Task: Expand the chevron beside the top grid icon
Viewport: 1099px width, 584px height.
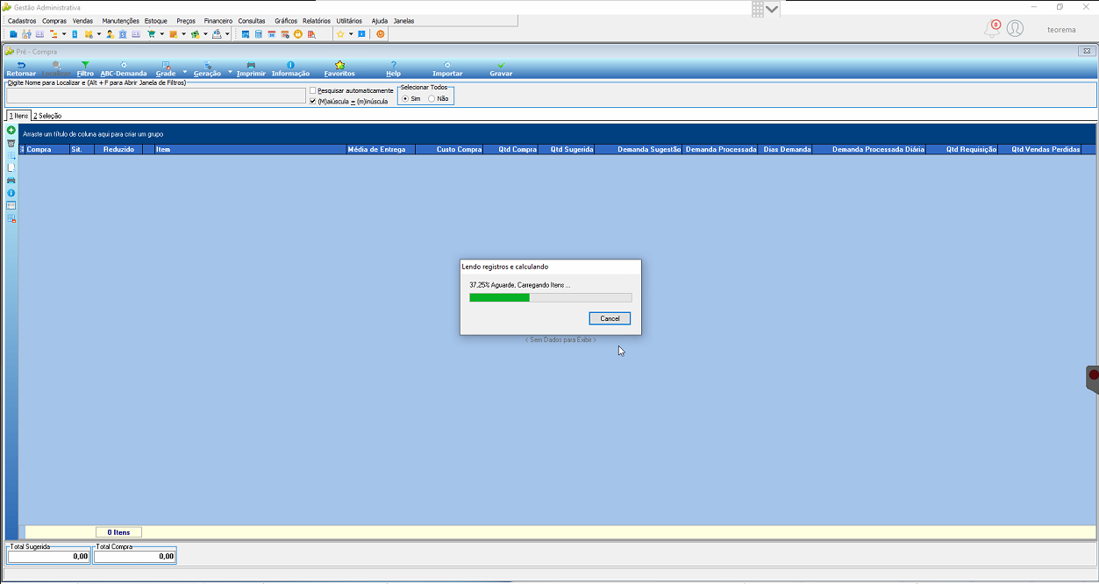Action: click(x=772, y=9)
